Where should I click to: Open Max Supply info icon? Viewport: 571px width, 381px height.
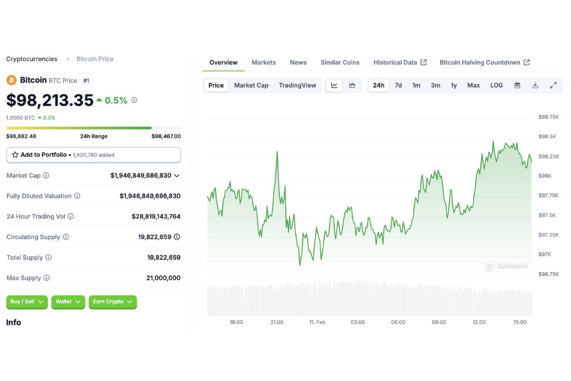pos(47,278)
